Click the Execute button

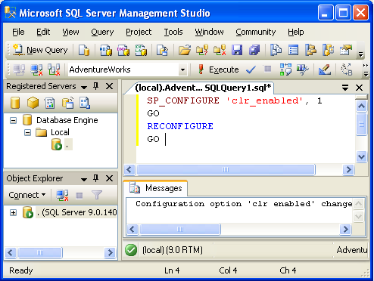point(218,69)
